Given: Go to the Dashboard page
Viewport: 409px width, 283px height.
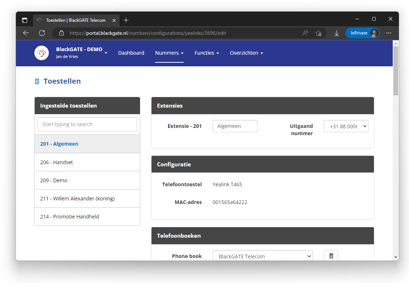Looking at the screenshot, I should tap(131, 53).
